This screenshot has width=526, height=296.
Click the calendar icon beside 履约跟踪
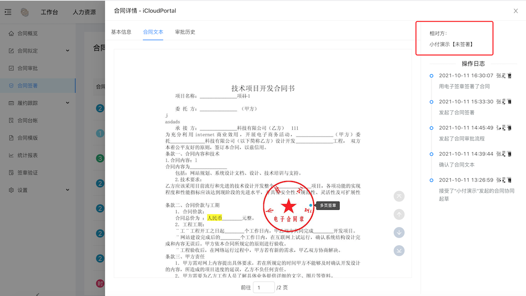coord(11,103)
